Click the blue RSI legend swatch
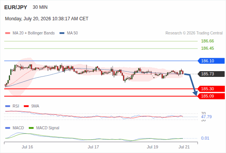 (8, 106)
